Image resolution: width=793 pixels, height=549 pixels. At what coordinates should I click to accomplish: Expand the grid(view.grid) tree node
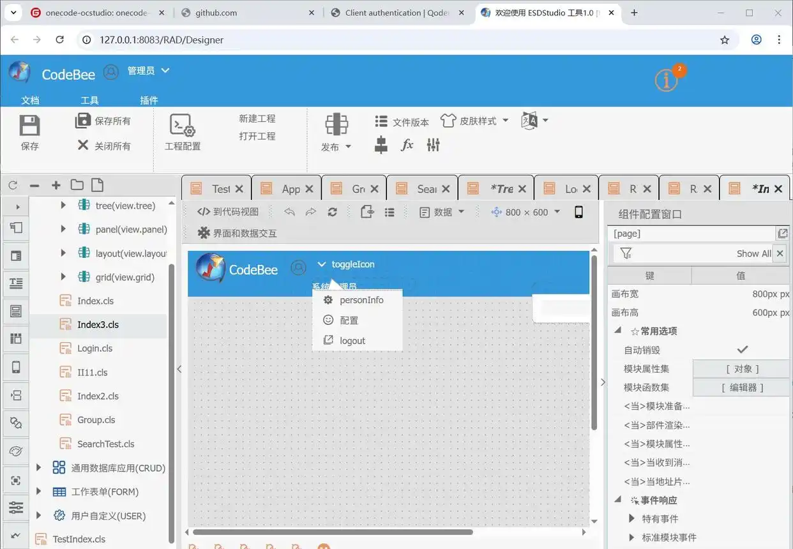click(63, 277)
